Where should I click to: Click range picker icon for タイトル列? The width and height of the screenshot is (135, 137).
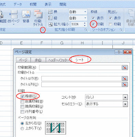click(125, 85)
